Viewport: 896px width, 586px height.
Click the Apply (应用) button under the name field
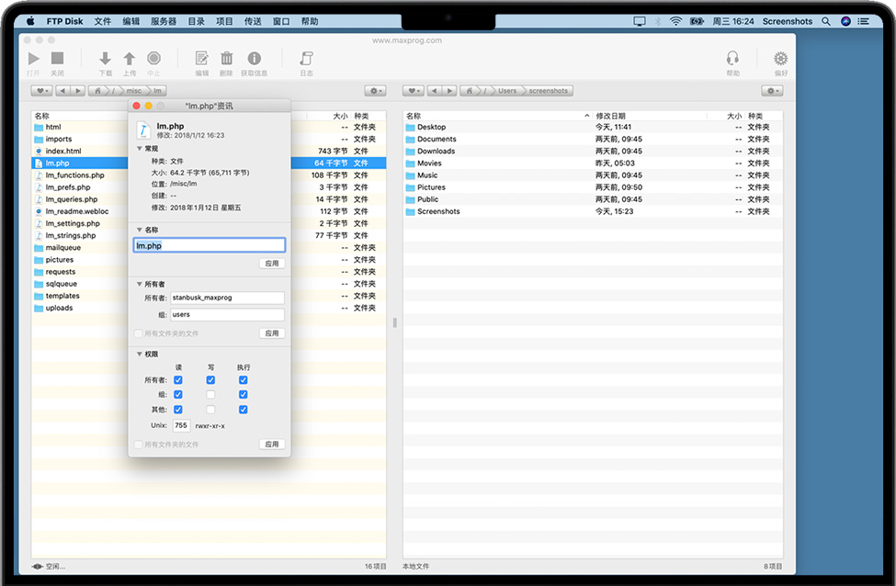(271, 264)
